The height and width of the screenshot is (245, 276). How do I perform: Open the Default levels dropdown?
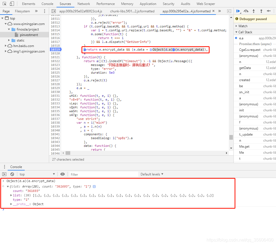pos(152,174)
